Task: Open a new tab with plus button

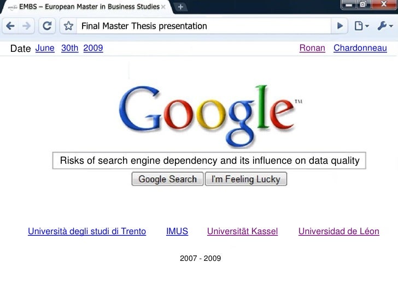Action: point(180,7)
